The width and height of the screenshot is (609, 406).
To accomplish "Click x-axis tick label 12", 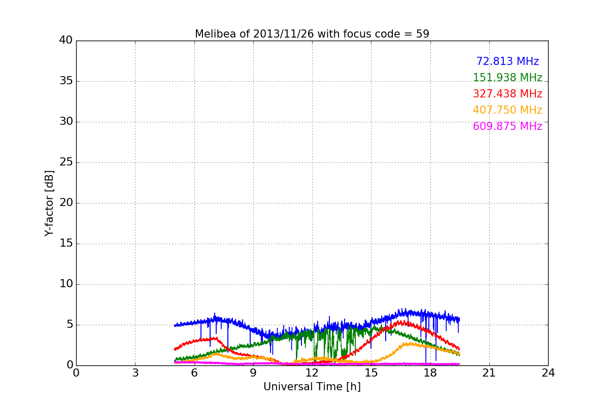I will point(312,373).
